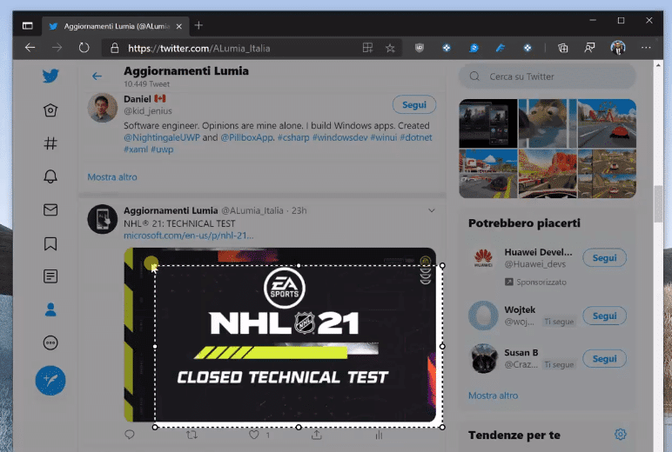
Task: Expand NHL 21 tweet options chevron
Action: (432, 210)
